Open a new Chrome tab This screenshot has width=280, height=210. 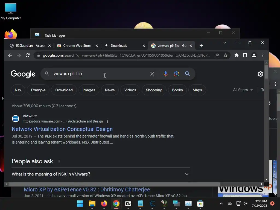tap(201, 46)
